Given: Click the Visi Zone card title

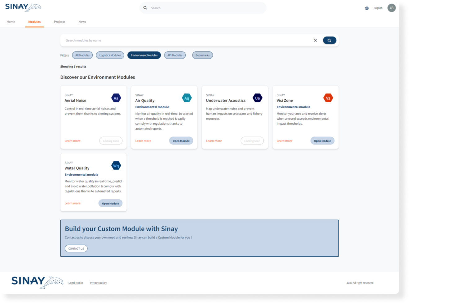Looking at the screenshot, I should click(285, 101).
